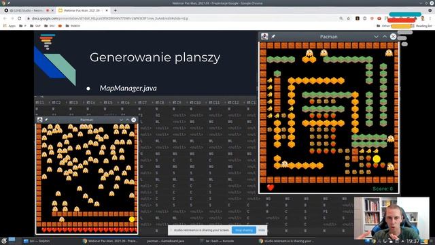Viewport: 435px width, 245px height.
Task: Hide the screen sharing notification bar
Action: point(262,230)
